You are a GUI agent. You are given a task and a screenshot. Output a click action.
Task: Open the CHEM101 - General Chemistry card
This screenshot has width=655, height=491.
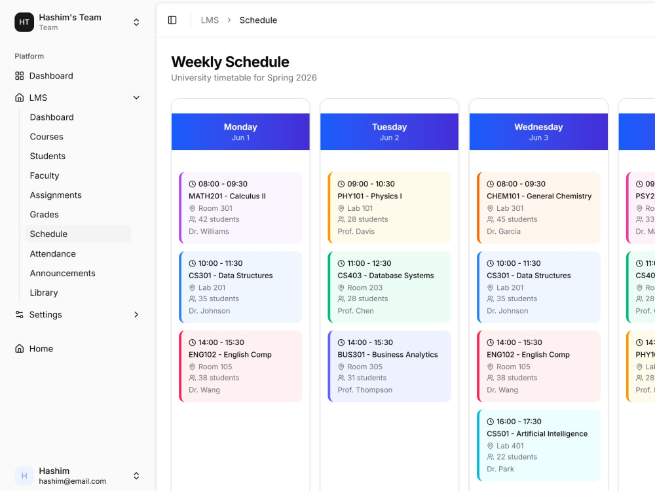pyautogui.click(x=538, y=208)
